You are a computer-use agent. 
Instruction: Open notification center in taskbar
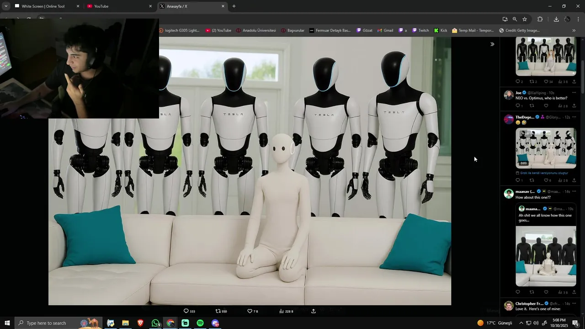click(575, 323)
